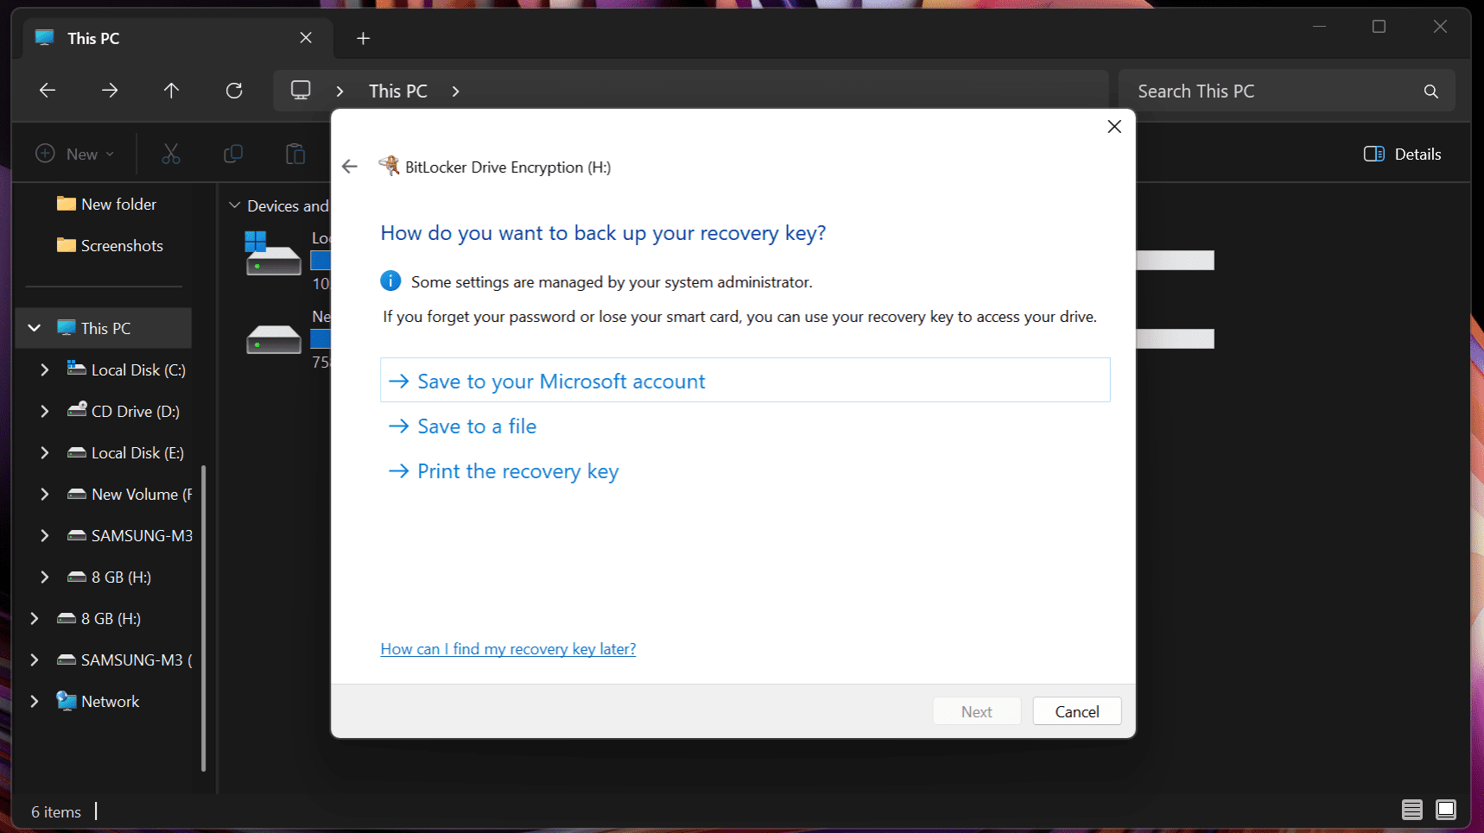Click the Paste icon in the toolbar

[x=295, y=153]
